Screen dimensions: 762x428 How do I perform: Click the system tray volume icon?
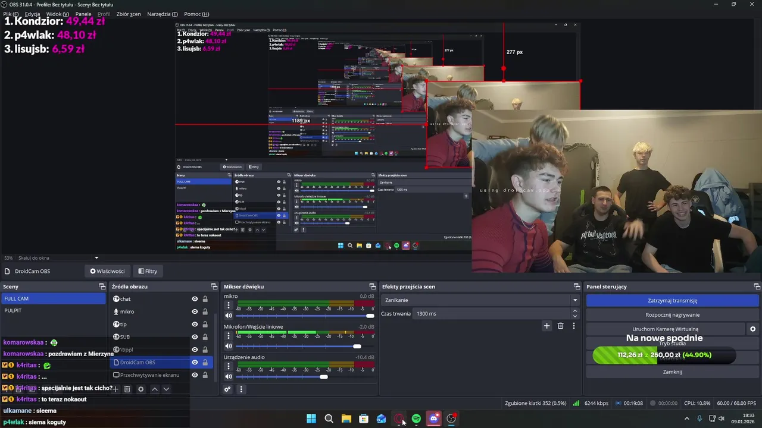click(x=722, y=418)
